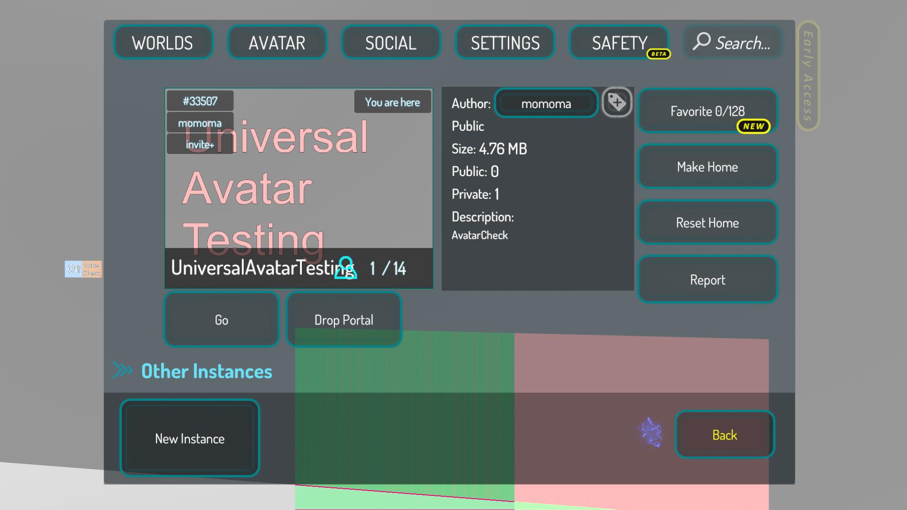
Task: Click the 'Size: 4.76 MB' text
Action: [x=489, y=149]
